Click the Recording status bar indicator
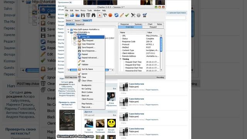The width and height of the screenshot is (247, 139). point(160,77)
